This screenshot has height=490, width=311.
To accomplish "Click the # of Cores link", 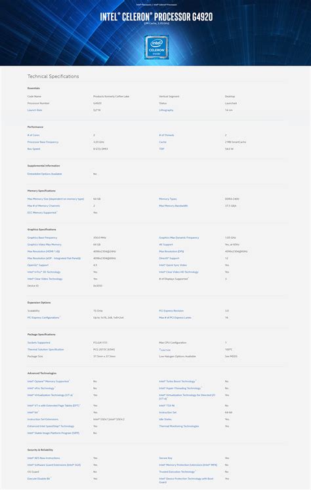I will click(33, 135).
